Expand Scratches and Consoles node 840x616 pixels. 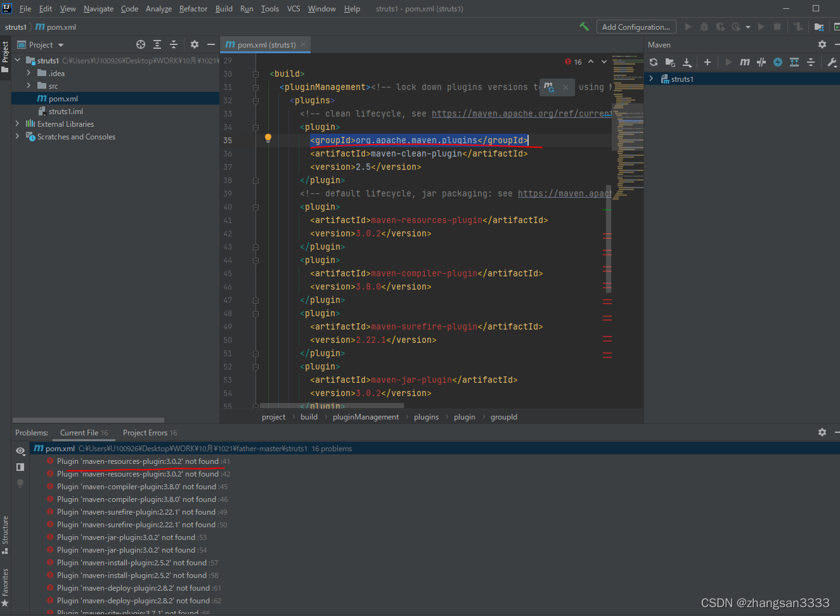click(17, 136)
